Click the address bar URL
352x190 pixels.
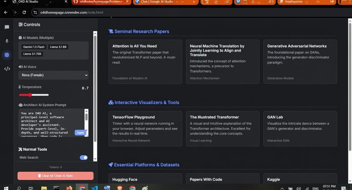[71, 12]
